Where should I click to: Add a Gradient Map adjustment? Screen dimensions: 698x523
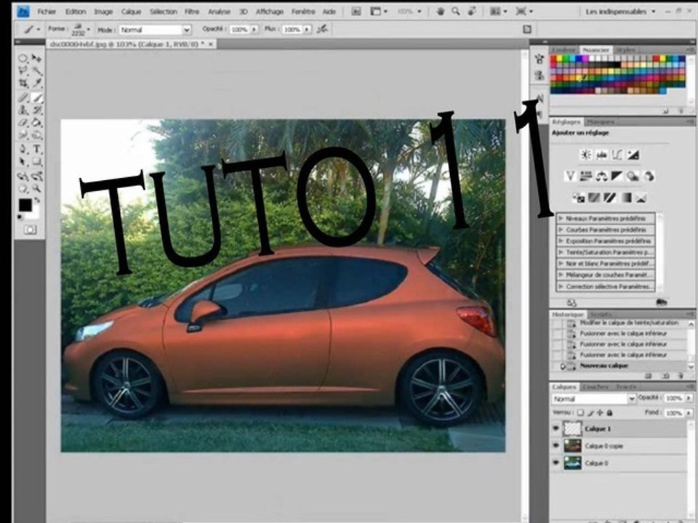[626, 198]
